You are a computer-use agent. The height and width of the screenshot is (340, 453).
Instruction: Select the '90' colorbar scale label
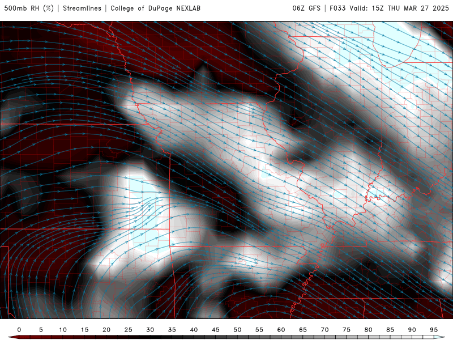click(x=412, y=330)
